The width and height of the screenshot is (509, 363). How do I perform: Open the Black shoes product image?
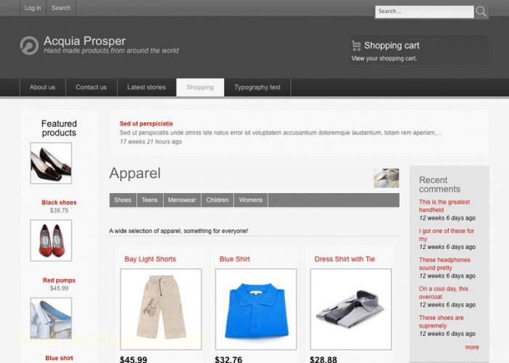pyautogui.click(x=51, y=163)
